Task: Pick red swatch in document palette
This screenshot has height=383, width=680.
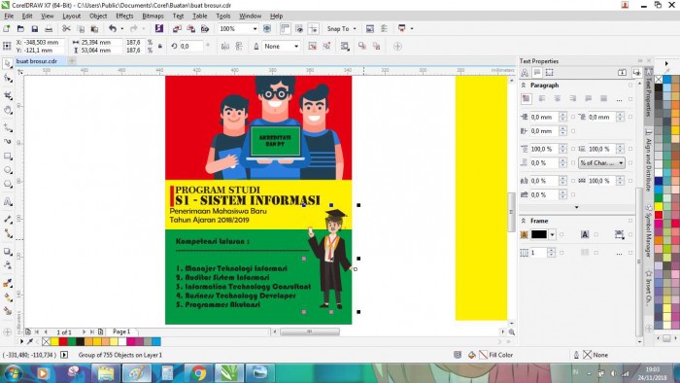Action: 63,342
